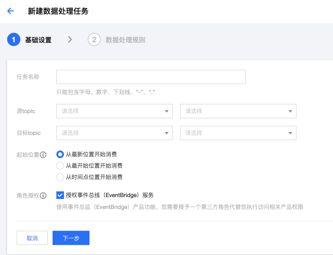Click the back arrow icon
This screenshot has height=255, width=333.
pyautogui.click(x=10, y=11)
